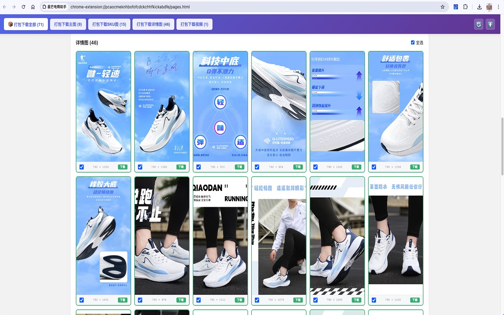Reload the page with the browser refresh button
This screenshot has height=315, width=504.
pyautogui.click(x=24, y=7)
